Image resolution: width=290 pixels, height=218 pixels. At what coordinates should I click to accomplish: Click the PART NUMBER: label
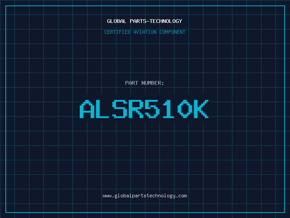144,83
